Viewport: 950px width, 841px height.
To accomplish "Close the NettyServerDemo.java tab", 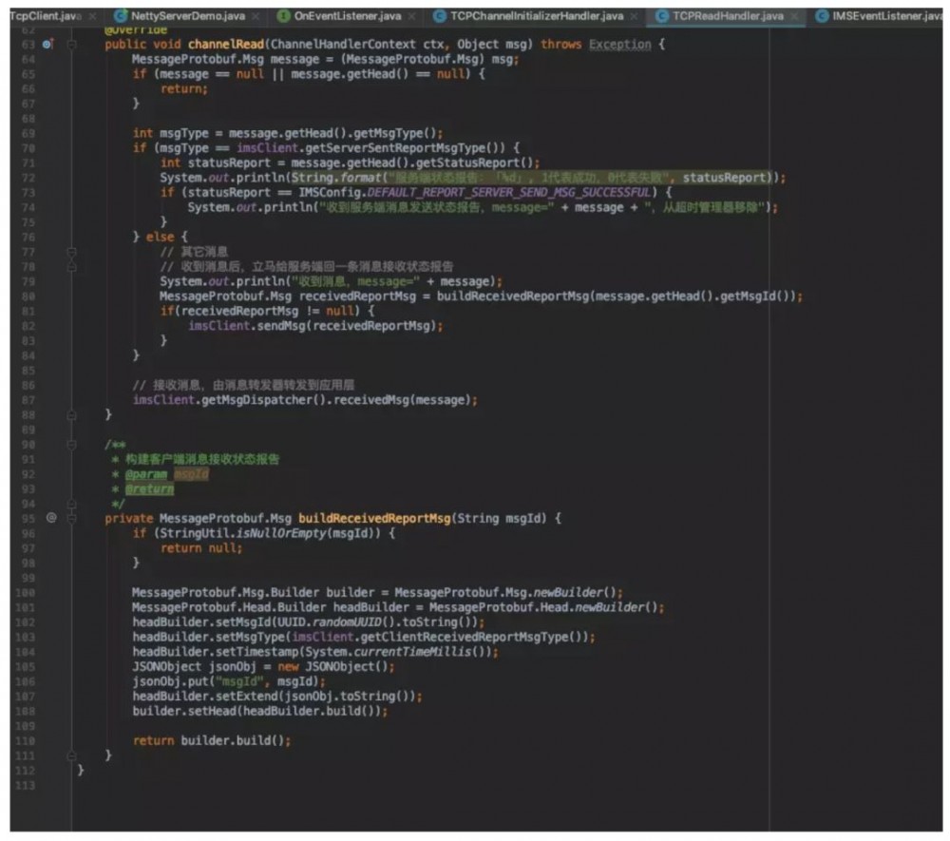I will (x=256, y=16).
